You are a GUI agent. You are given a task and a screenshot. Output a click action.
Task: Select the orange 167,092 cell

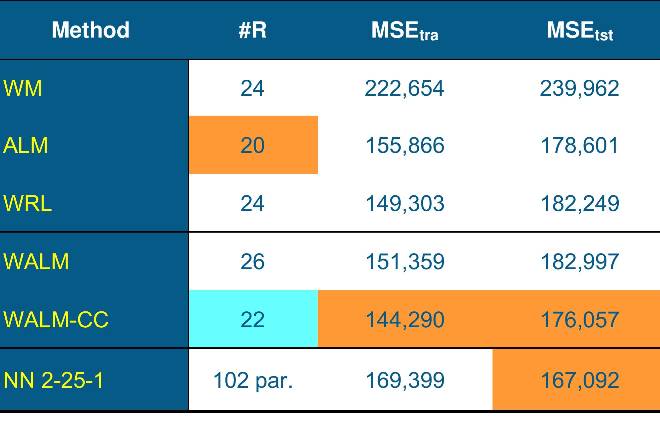579,380
